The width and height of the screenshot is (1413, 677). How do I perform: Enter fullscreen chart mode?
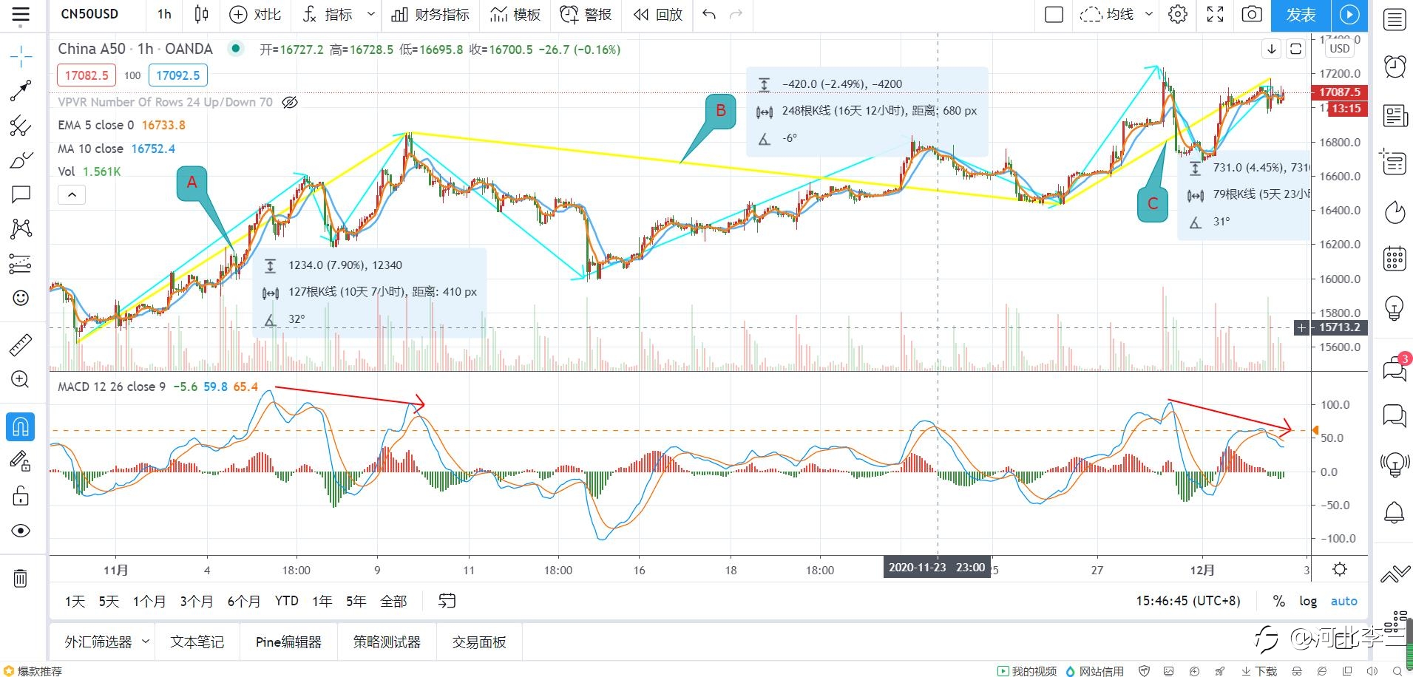point(1215,15)
